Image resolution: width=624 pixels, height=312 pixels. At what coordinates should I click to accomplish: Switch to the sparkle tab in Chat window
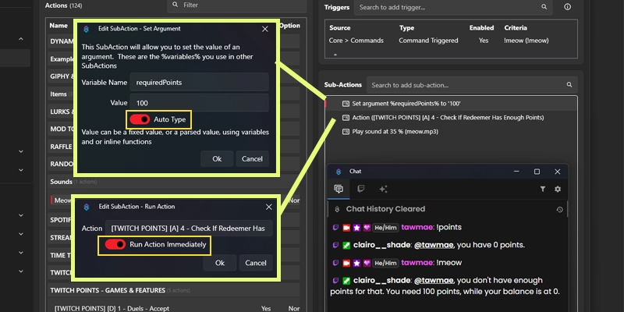click(x=383, y=189)
